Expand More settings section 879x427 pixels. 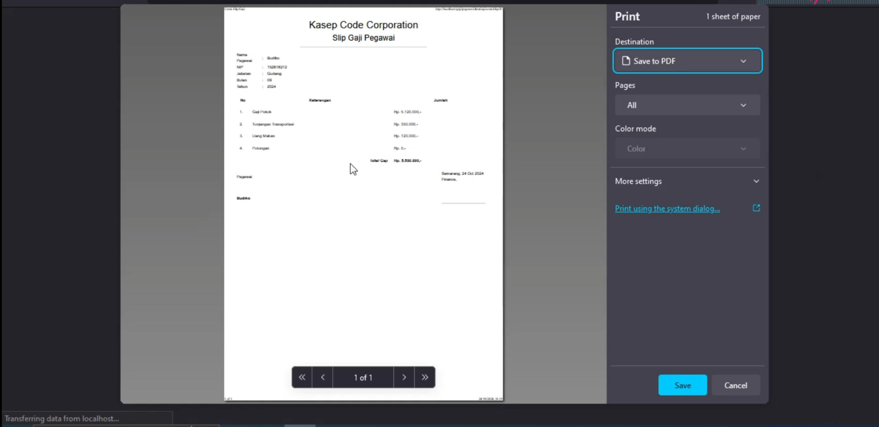(687, 181)
